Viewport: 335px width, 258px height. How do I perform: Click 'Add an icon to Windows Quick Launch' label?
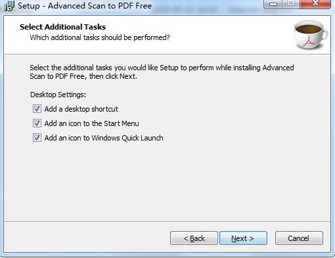point(104,138)
